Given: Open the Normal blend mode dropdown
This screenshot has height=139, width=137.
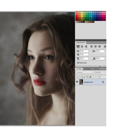Looking at the screenshot, I should (x=85, y=72).
